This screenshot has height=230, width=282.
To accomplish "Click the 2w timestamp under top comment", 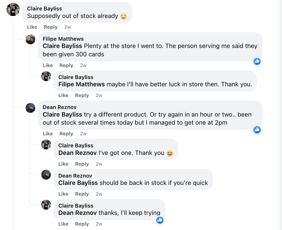I will tap(68, 27).
